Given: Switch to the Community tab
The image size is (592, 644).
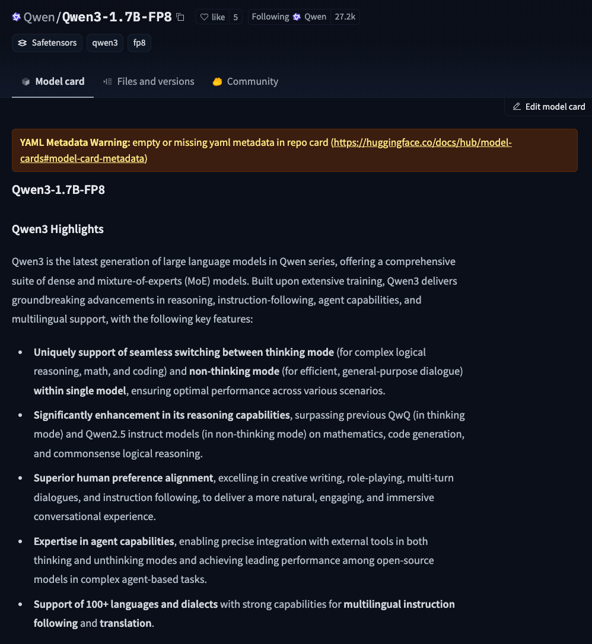Looking at the screenshot, I should (x=252, y=81).
